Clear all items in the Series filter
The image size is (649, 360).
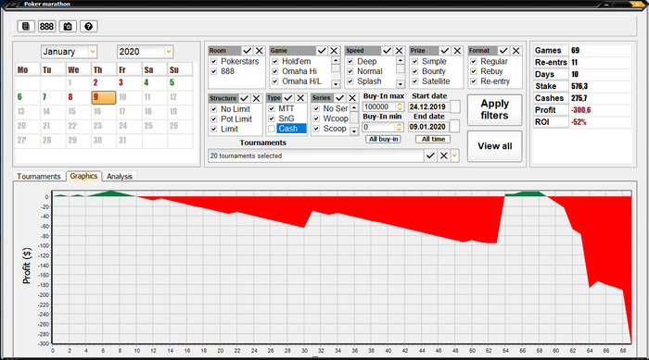[x=352, y=98]
